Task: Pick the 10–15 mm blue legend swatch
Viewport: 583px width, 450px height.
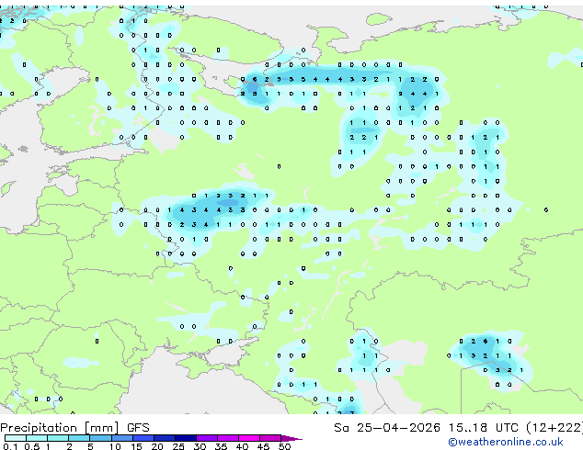Action: click(122, 438)
